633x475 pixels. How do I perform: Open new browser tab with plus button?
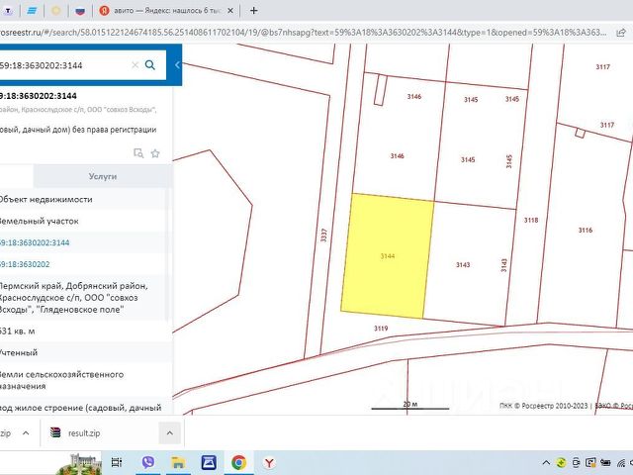pyautogui.click(x=253, y=11)
